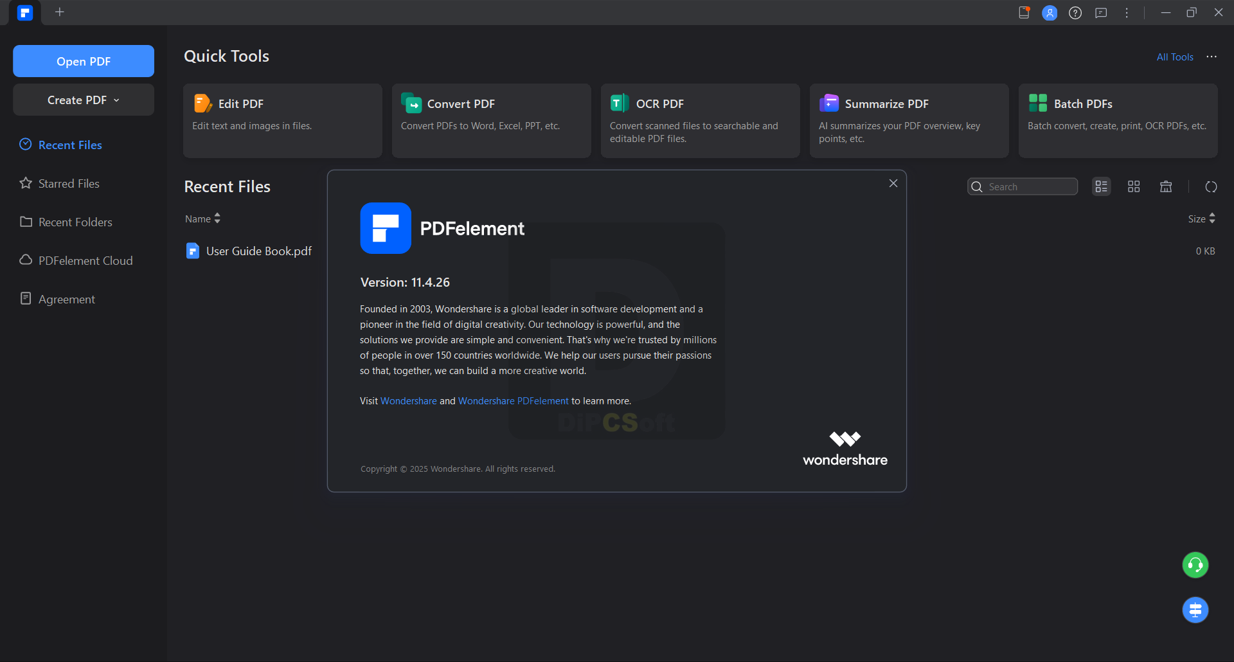Click the Starred Files star icon

tap(26, 183)
